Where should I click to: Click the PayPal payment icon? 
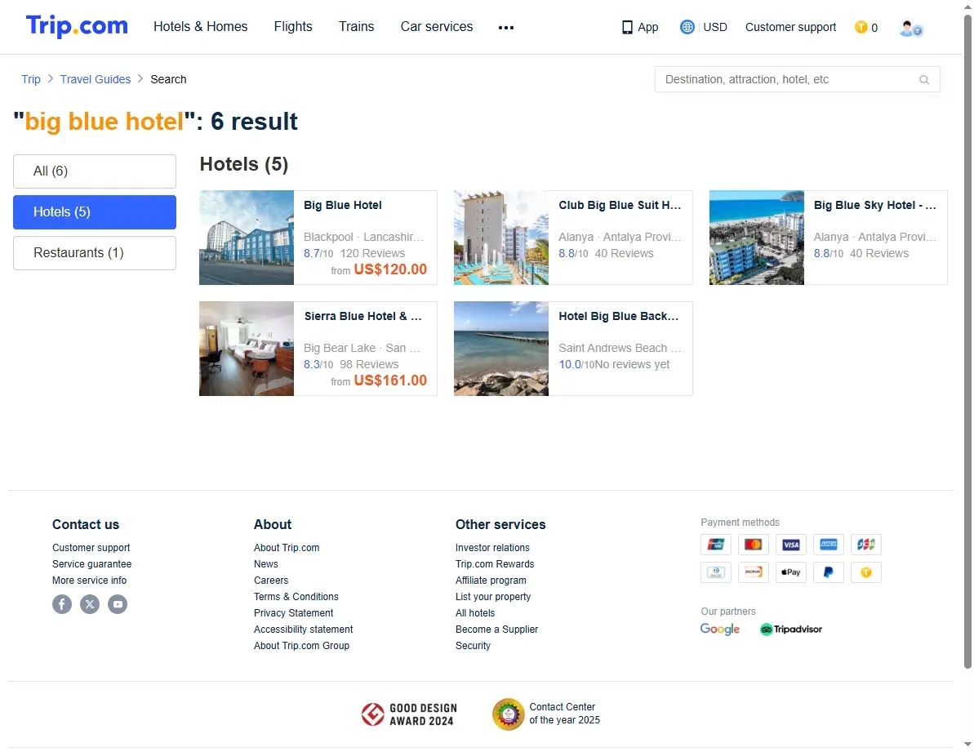[829, 572]
